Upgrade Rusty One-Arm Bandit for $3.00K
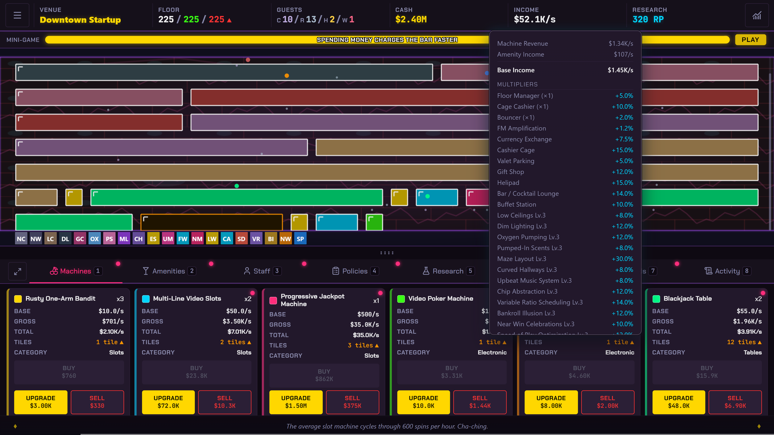Image resolution: width=774 pixels, height=435 pixels. (x=41, y=402)
